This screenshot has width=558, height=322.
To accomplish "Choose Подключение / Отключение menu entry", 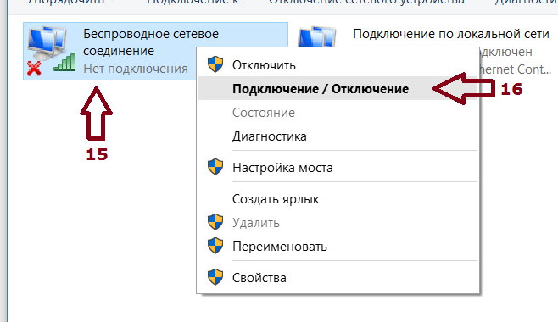I will [338, 88].
